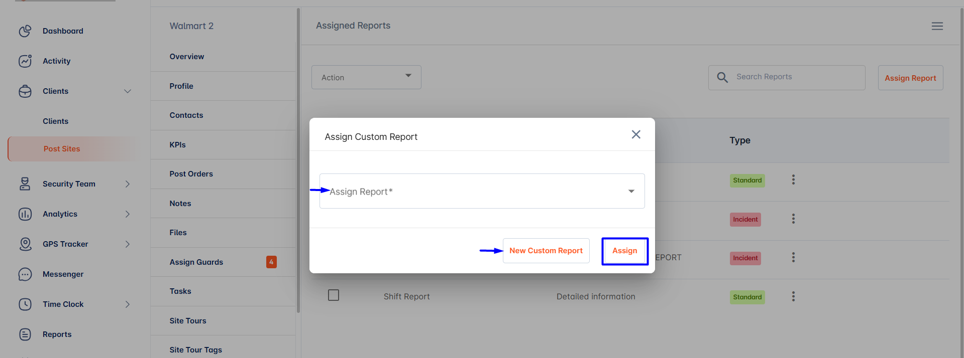964x358 pixels.
Task: Click the hamburger menu icon at top right
Action: (937, 26)
